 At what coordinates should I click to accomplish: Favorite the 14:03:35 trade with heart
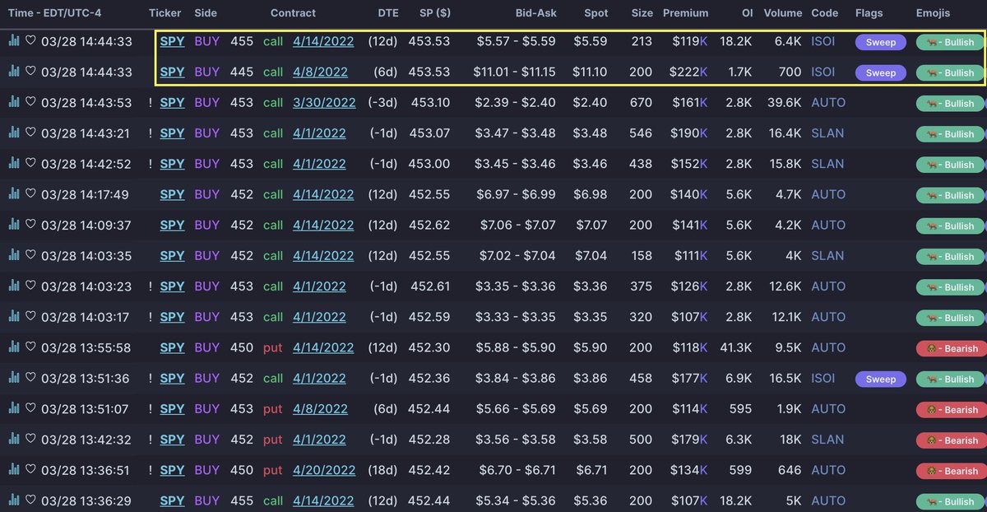coord(30,255)
